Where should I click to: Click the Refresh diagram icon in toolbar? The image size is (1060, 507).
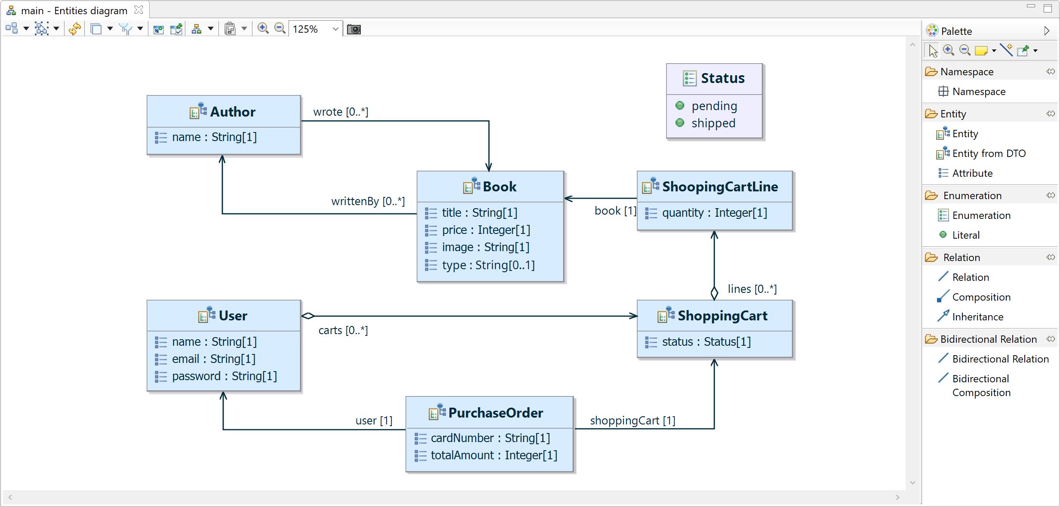(74, 29)
